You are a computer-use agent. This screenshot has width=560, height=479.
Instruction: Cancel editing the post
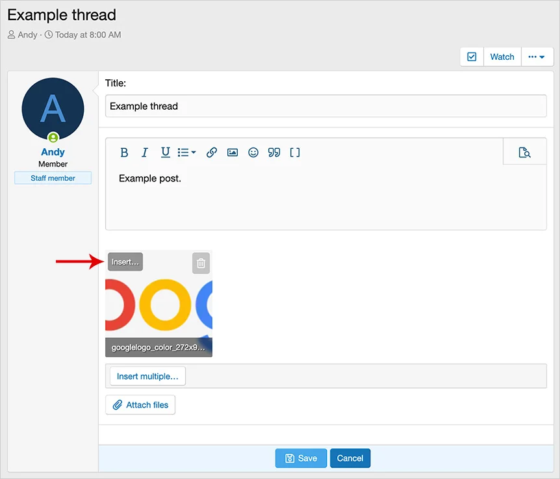point(350,458)
